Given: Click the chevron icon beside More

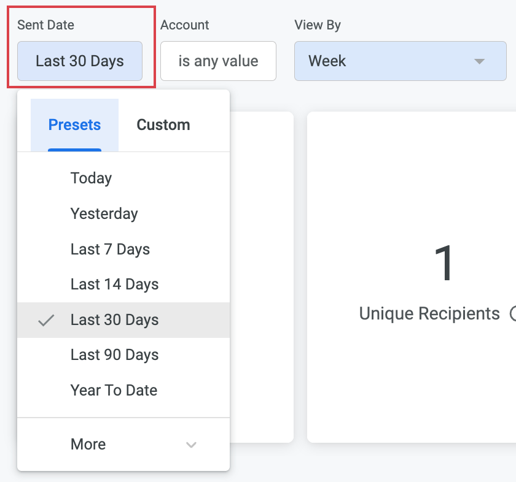Looking at the screenshot, I should click(191, 445).
